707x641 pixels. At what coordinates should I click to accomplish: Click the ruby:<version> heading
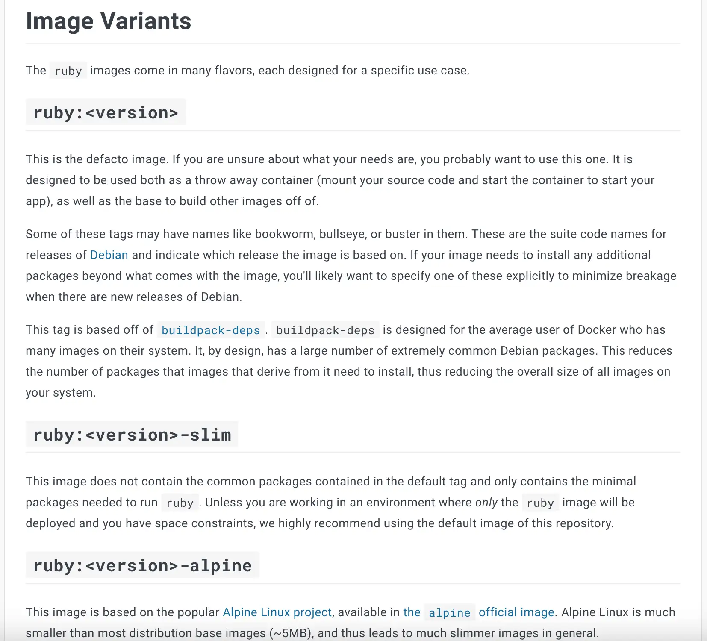point(106,112)
